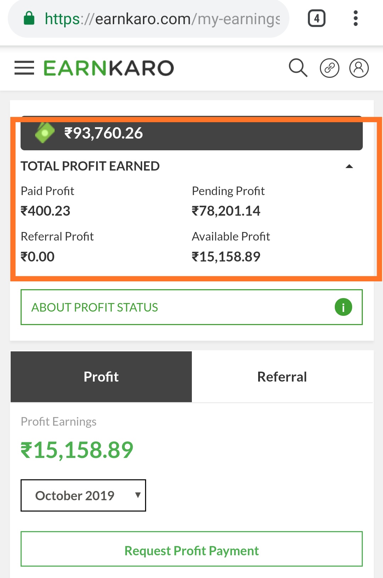Image resolution: width=383 pixels, height=578 pixels.
Task: Tap the green wallet icon
Action: [x=45, y=133]
